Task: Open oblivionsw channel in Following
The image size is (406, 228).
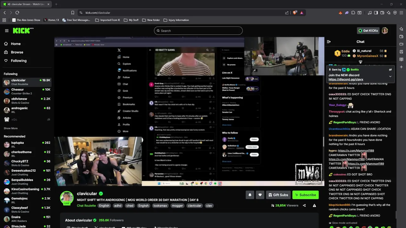Action: click(27, 101)
